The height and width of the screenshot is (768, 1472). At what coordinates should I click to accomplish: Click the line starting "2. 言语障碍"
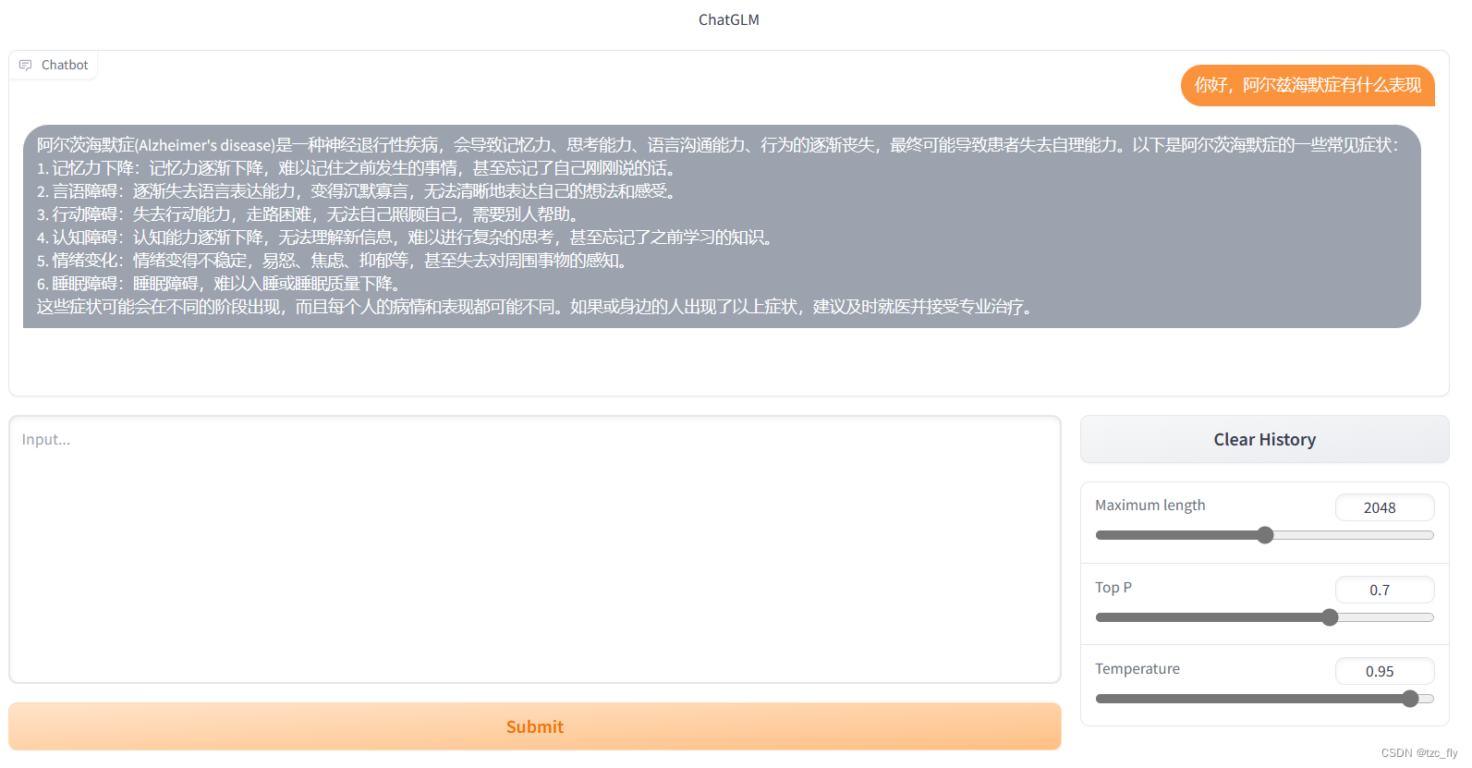click(x=359, y=191)
